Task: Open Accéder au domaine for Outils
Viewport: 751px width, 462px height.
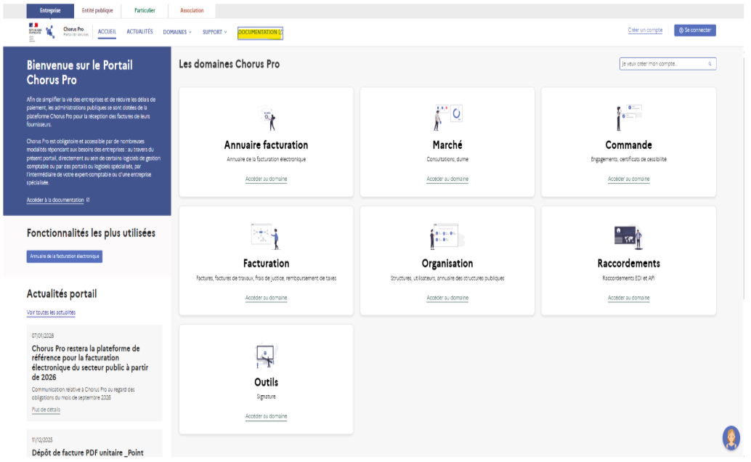Action: (x=267, y=416)
